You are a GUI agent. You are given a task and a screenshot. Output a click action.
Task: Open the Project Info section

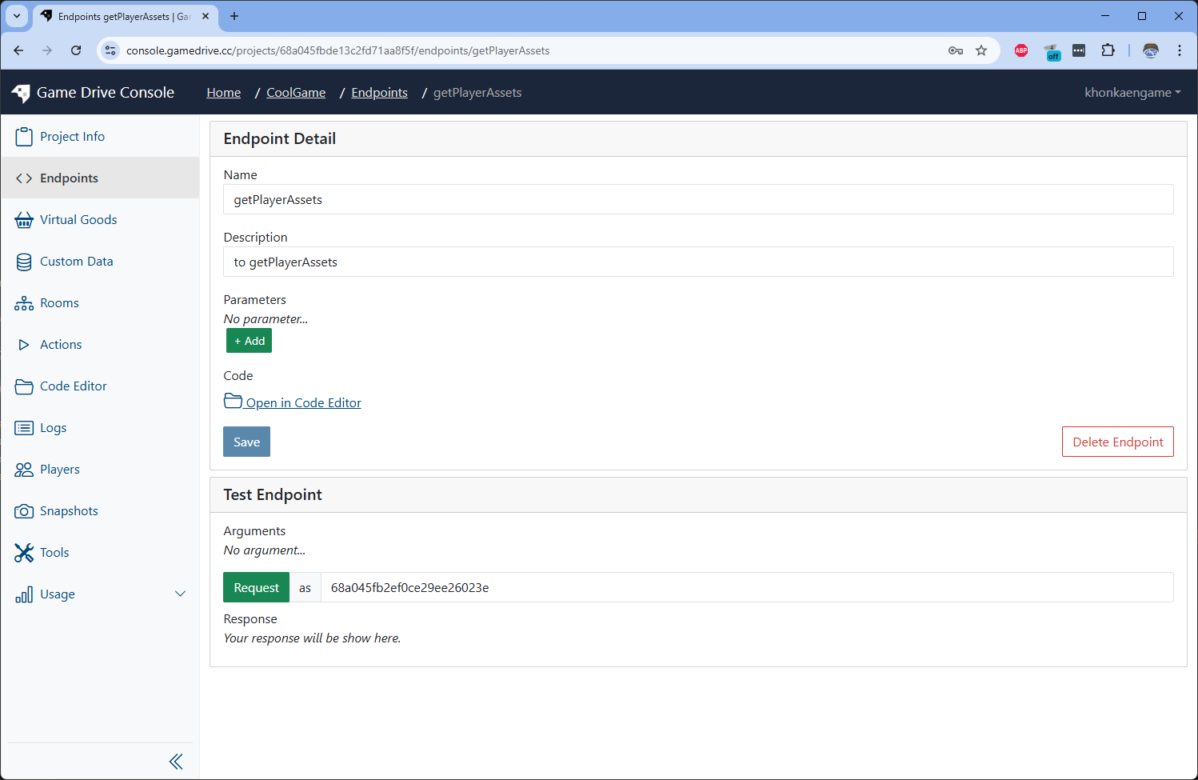(x=71, y=136)
